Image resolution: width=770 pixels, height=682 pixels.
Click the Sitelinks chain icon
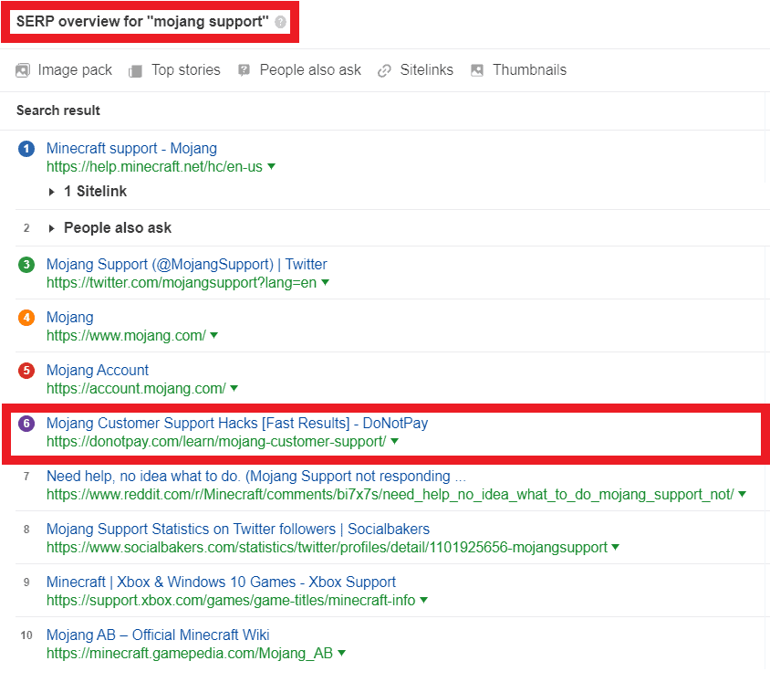coord(384,70)
